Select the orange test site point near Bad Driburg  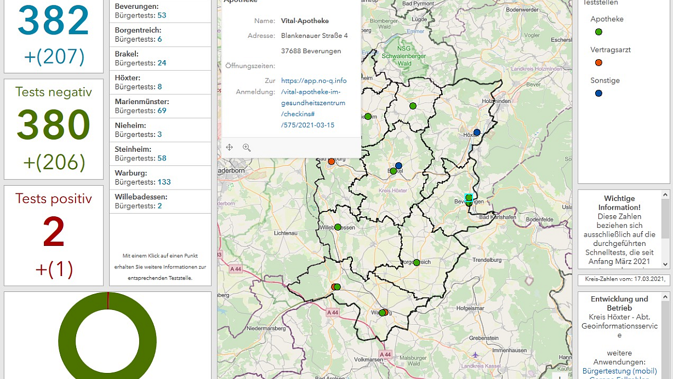click(x=331, y=161)
